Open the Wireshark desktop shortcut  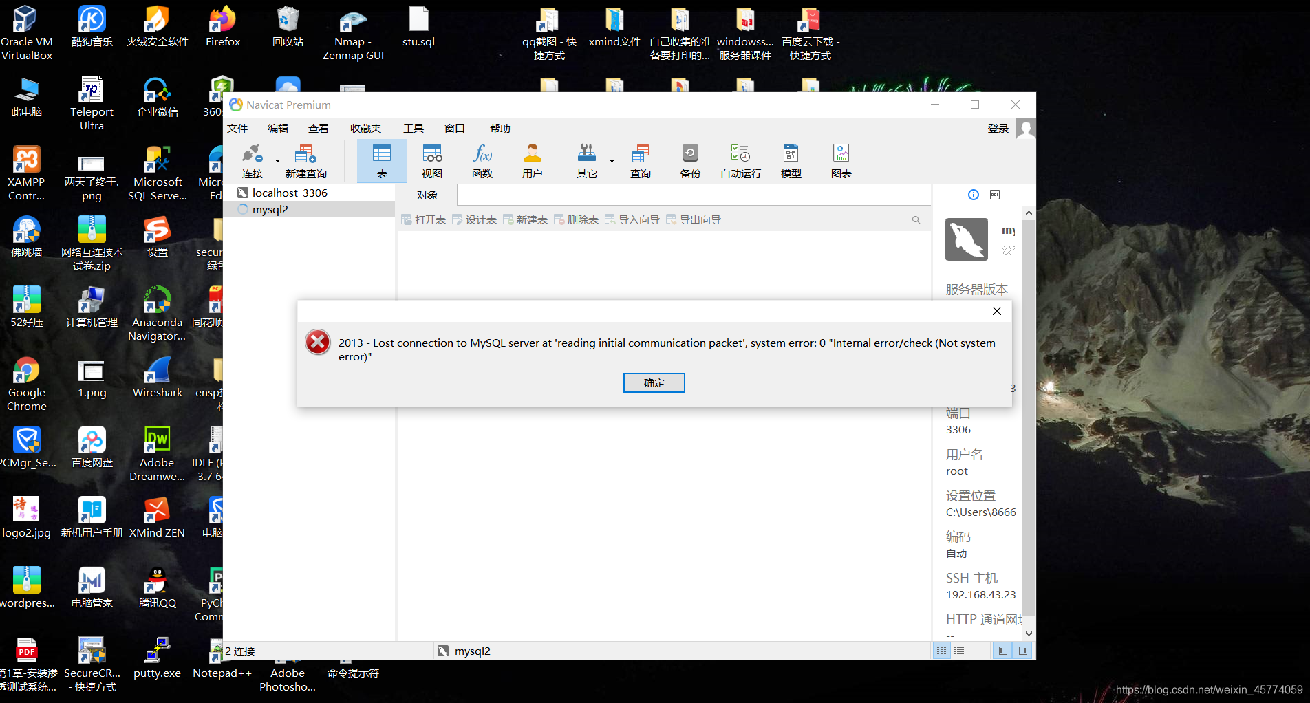coord(158,378)
